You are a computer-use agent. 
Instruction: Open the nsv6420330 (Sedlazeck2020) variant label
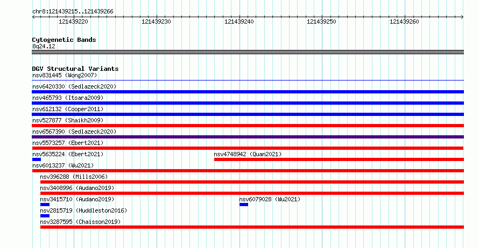click(74, 86)
